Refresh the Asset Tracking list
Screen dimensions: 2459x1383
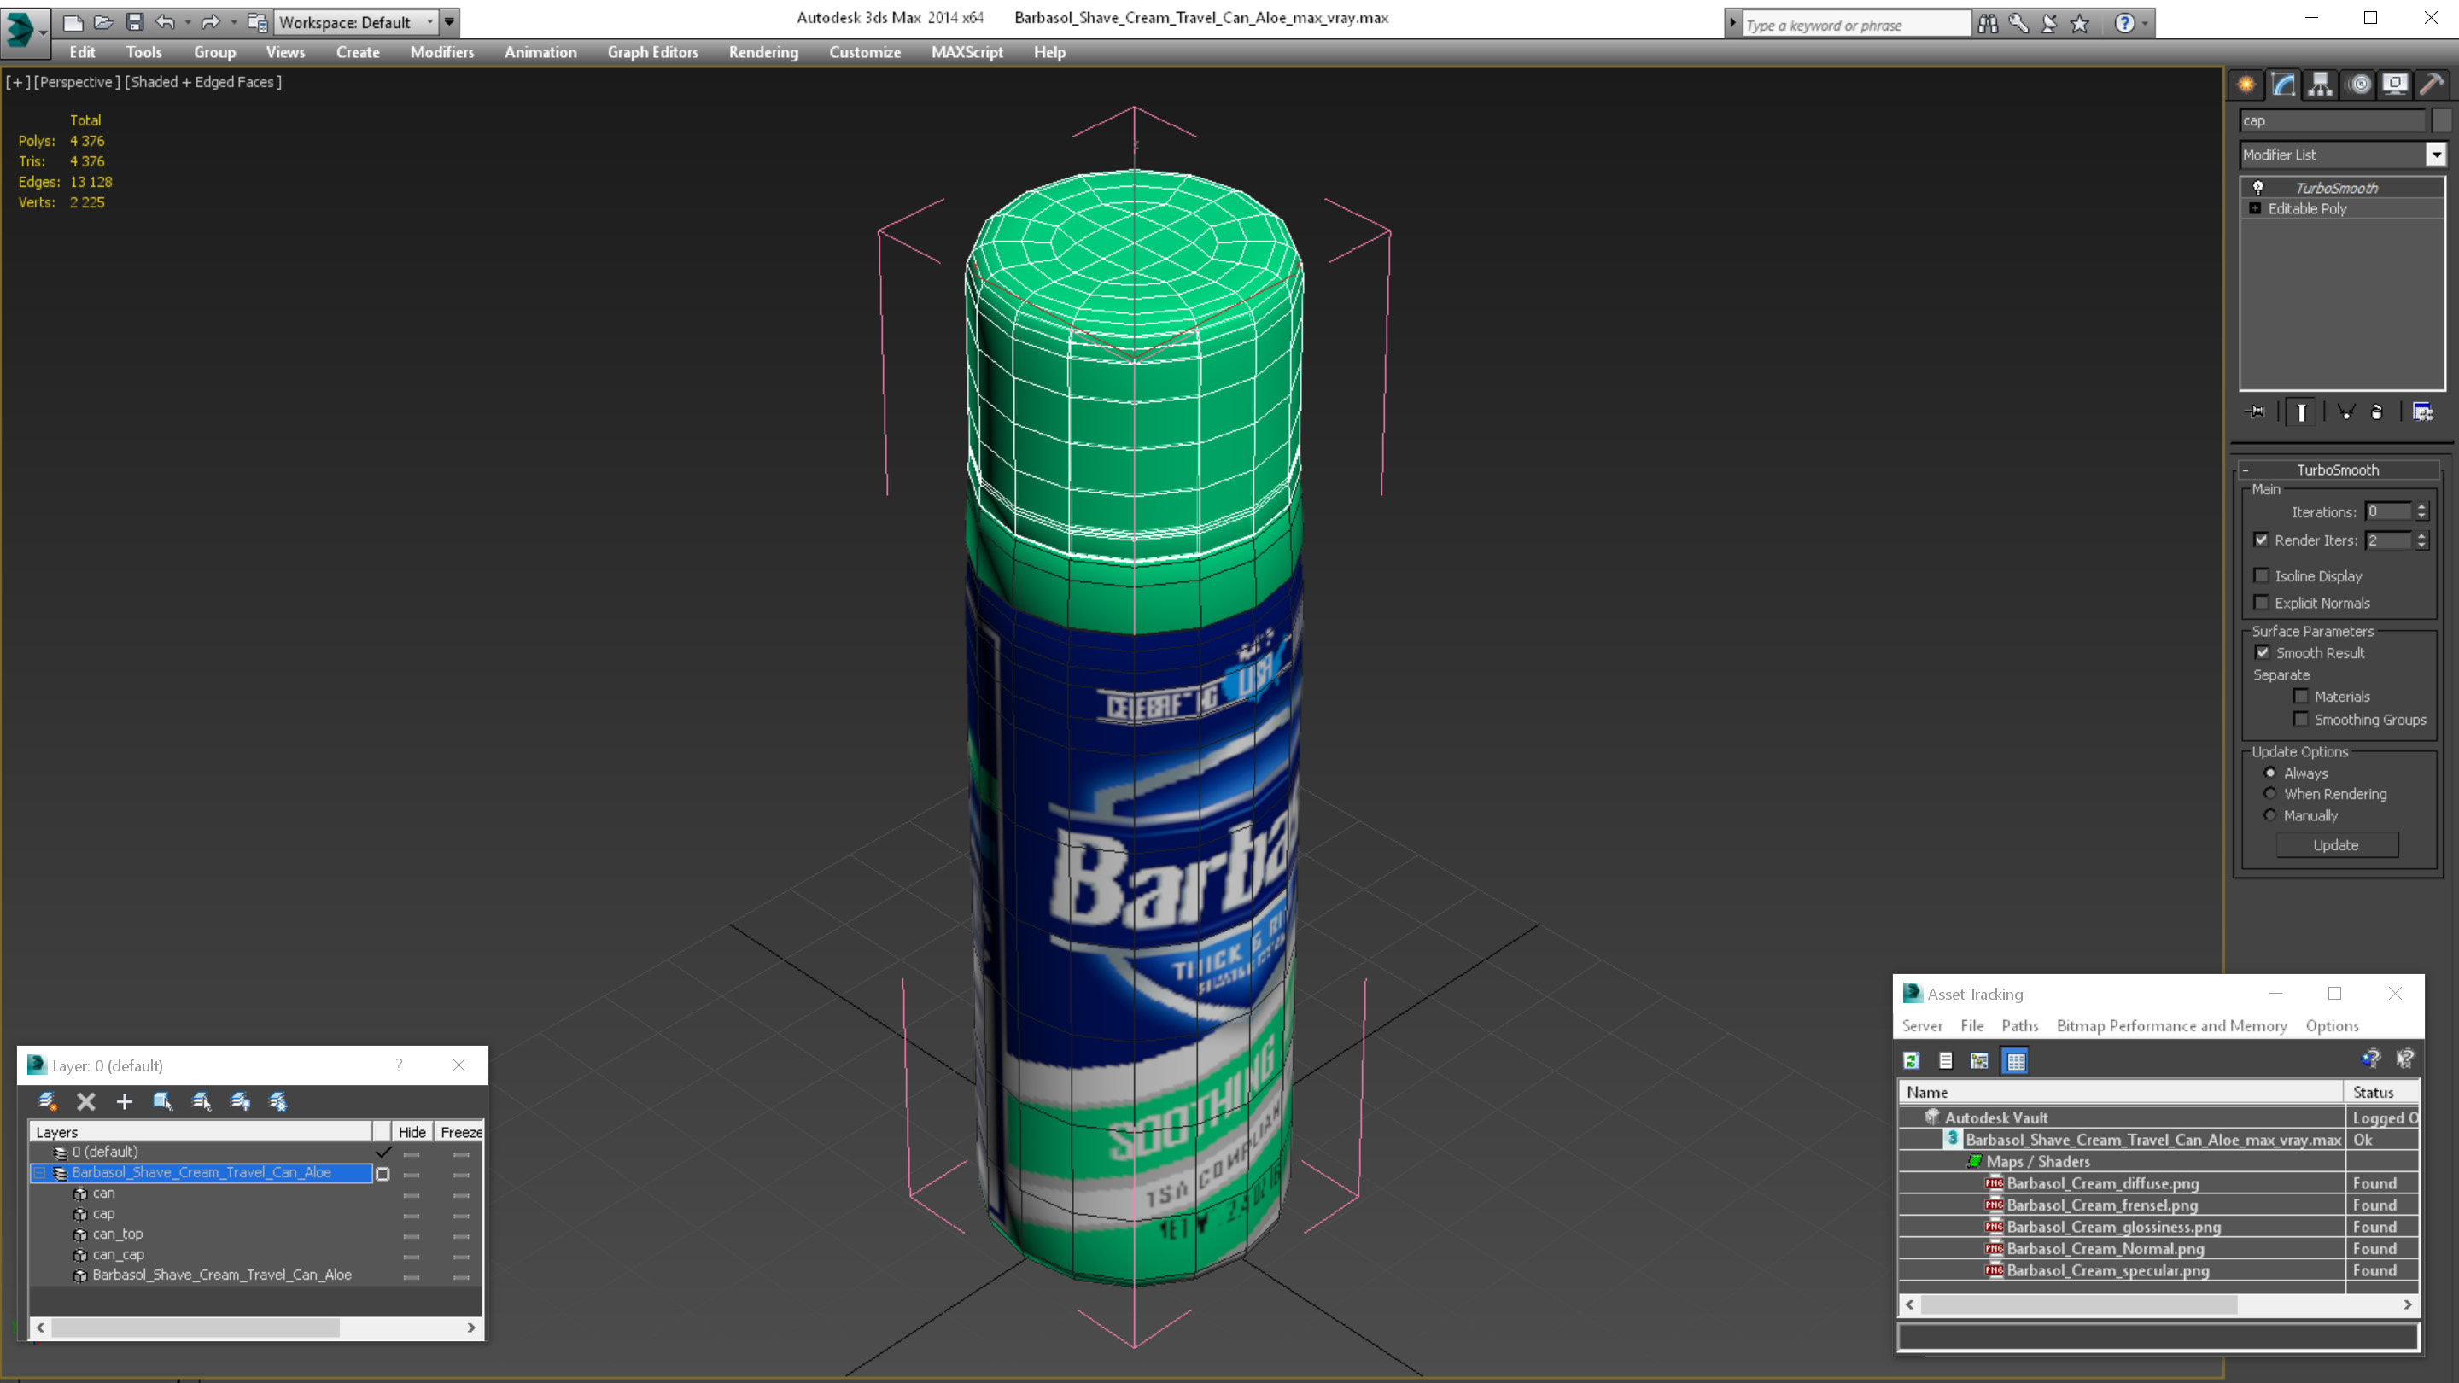tap(1911, 1060)
